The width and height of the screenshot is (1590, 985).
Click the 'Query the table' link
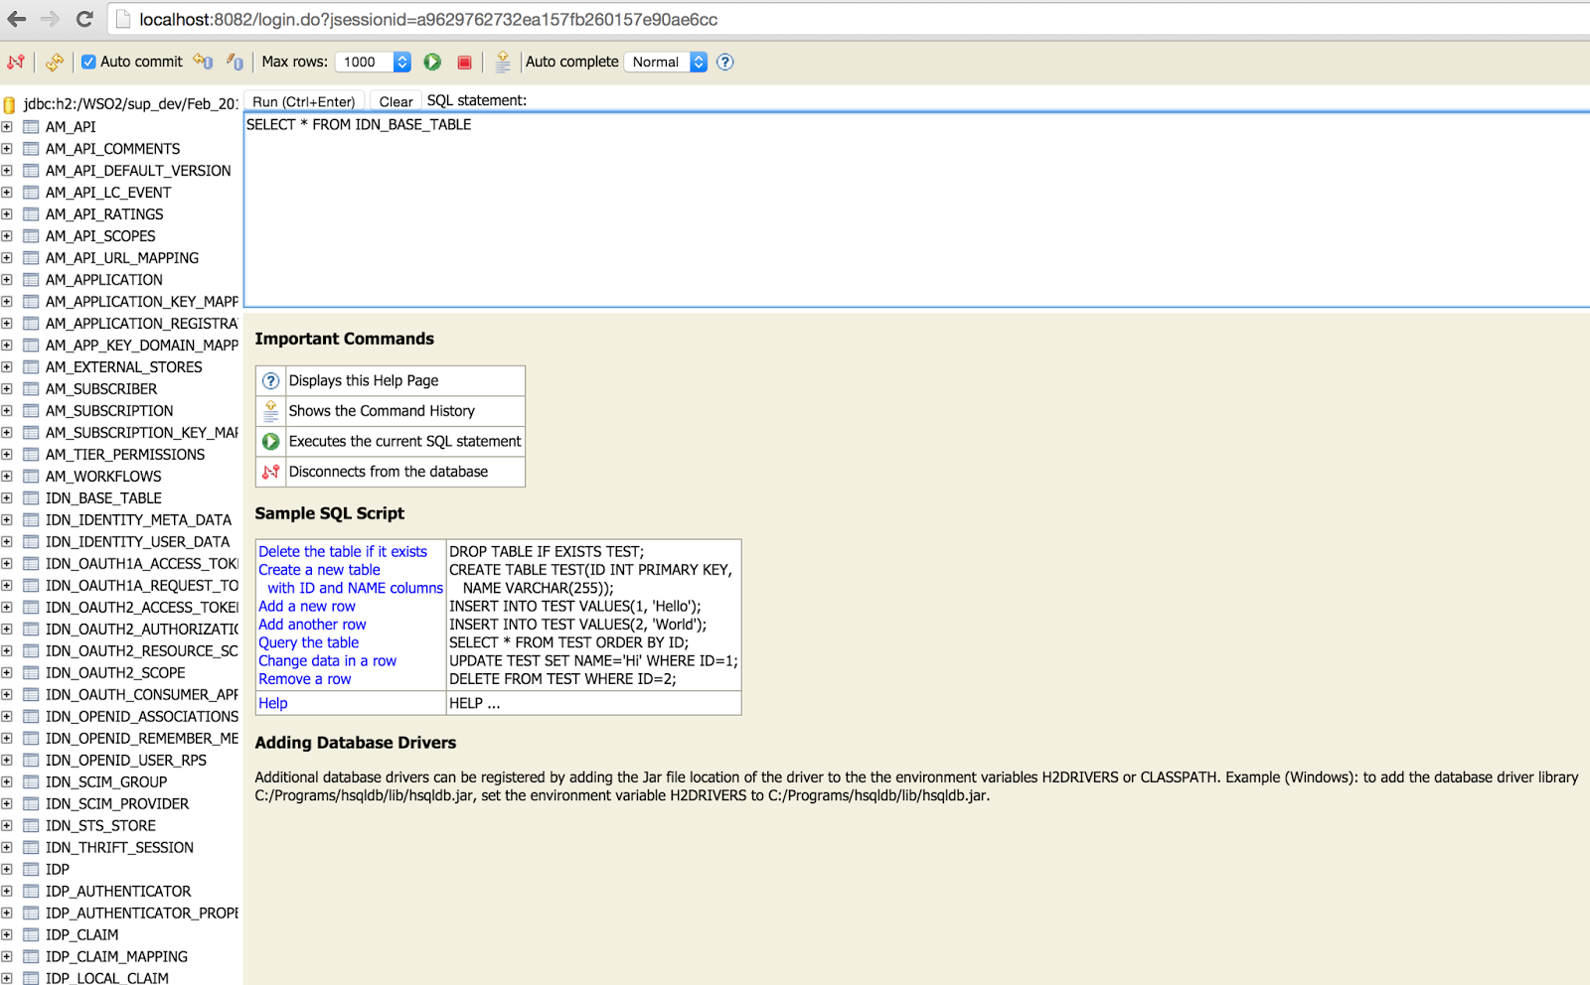pyautogui.click(x=309, y=643)
